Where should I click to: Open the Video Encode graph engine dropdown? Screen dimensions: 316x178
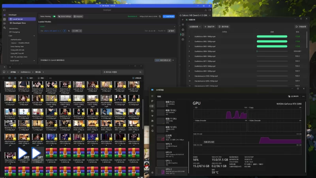(200, 121)
